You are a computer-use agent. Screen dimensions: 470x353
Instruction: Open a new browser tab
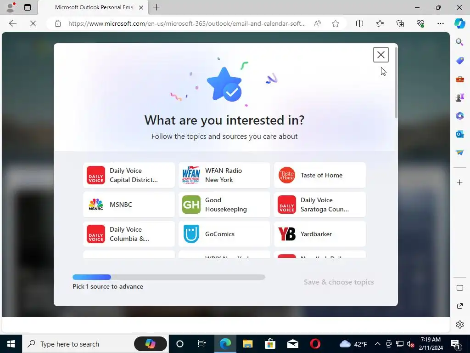[156, 7]
